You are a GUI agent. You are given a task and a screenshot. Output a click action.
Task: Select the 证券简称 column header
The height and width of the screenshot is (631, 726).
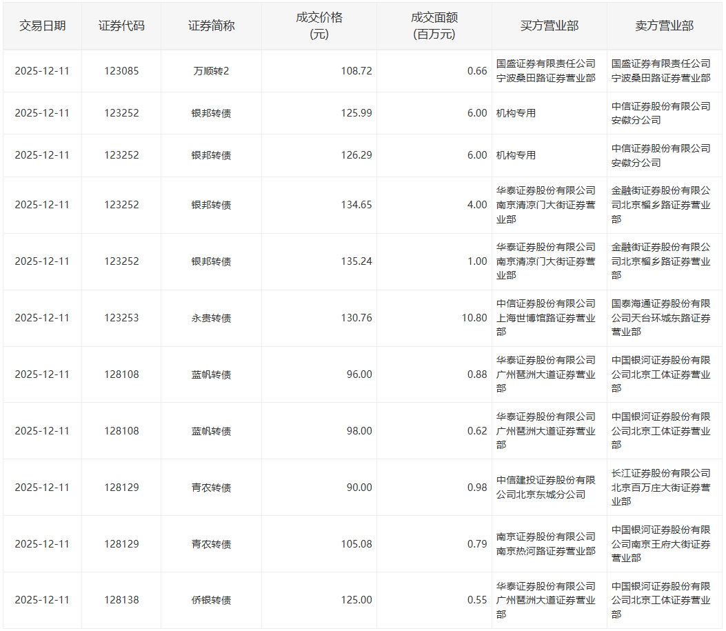(x=212, y=26)
